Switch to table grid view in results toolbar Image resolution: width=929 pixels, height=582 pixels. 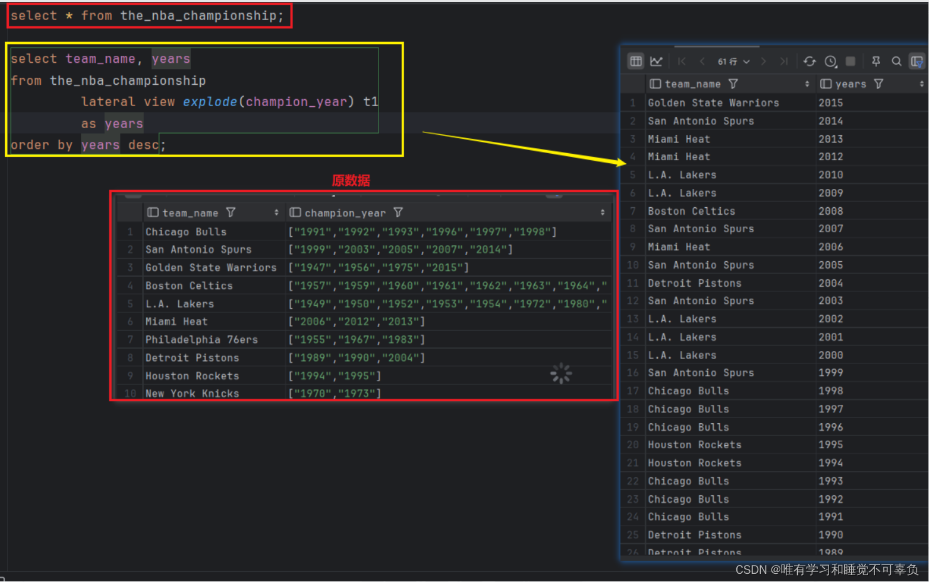tap(636, 61)
